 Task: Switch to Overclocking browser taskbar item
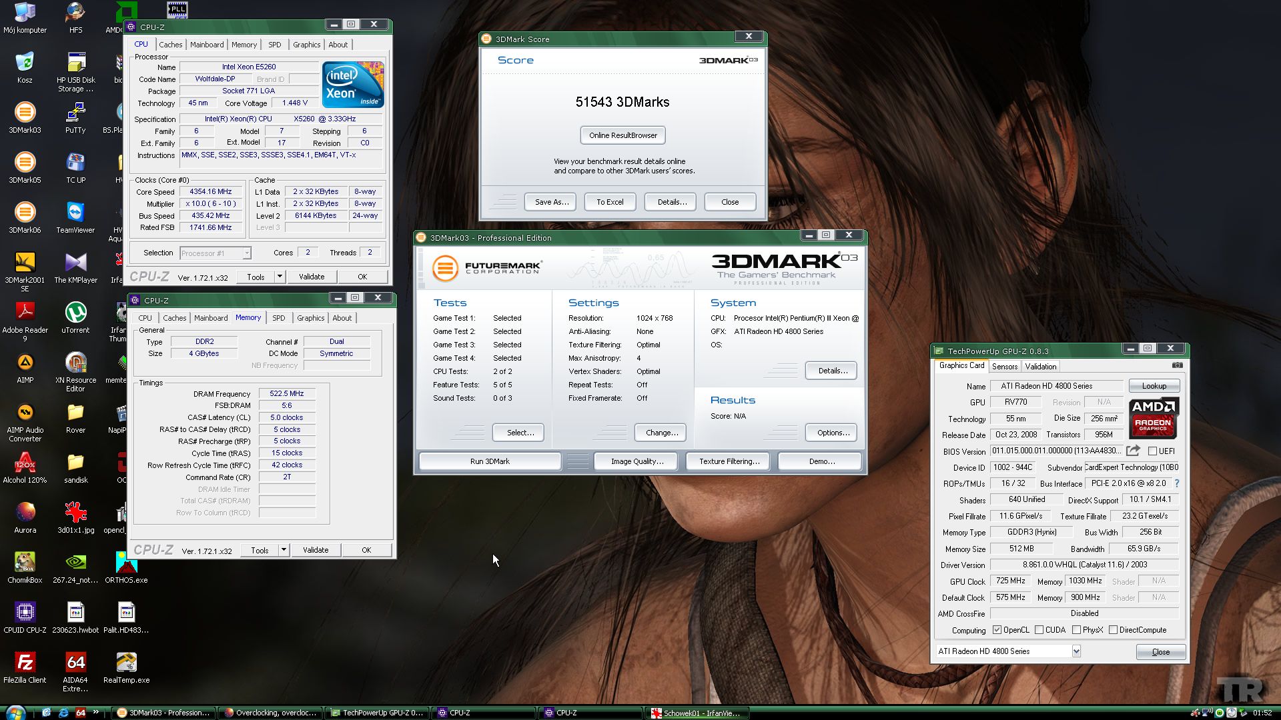(x=271, y=713)
